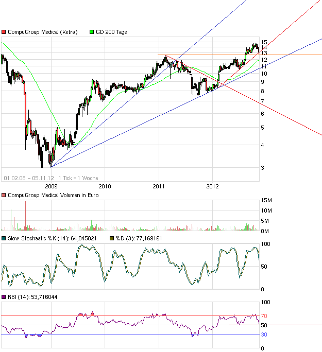Select the 'GD 200 Tage' legend label
Viewport: 322px width, 352px height.
(x=111, y=32)
